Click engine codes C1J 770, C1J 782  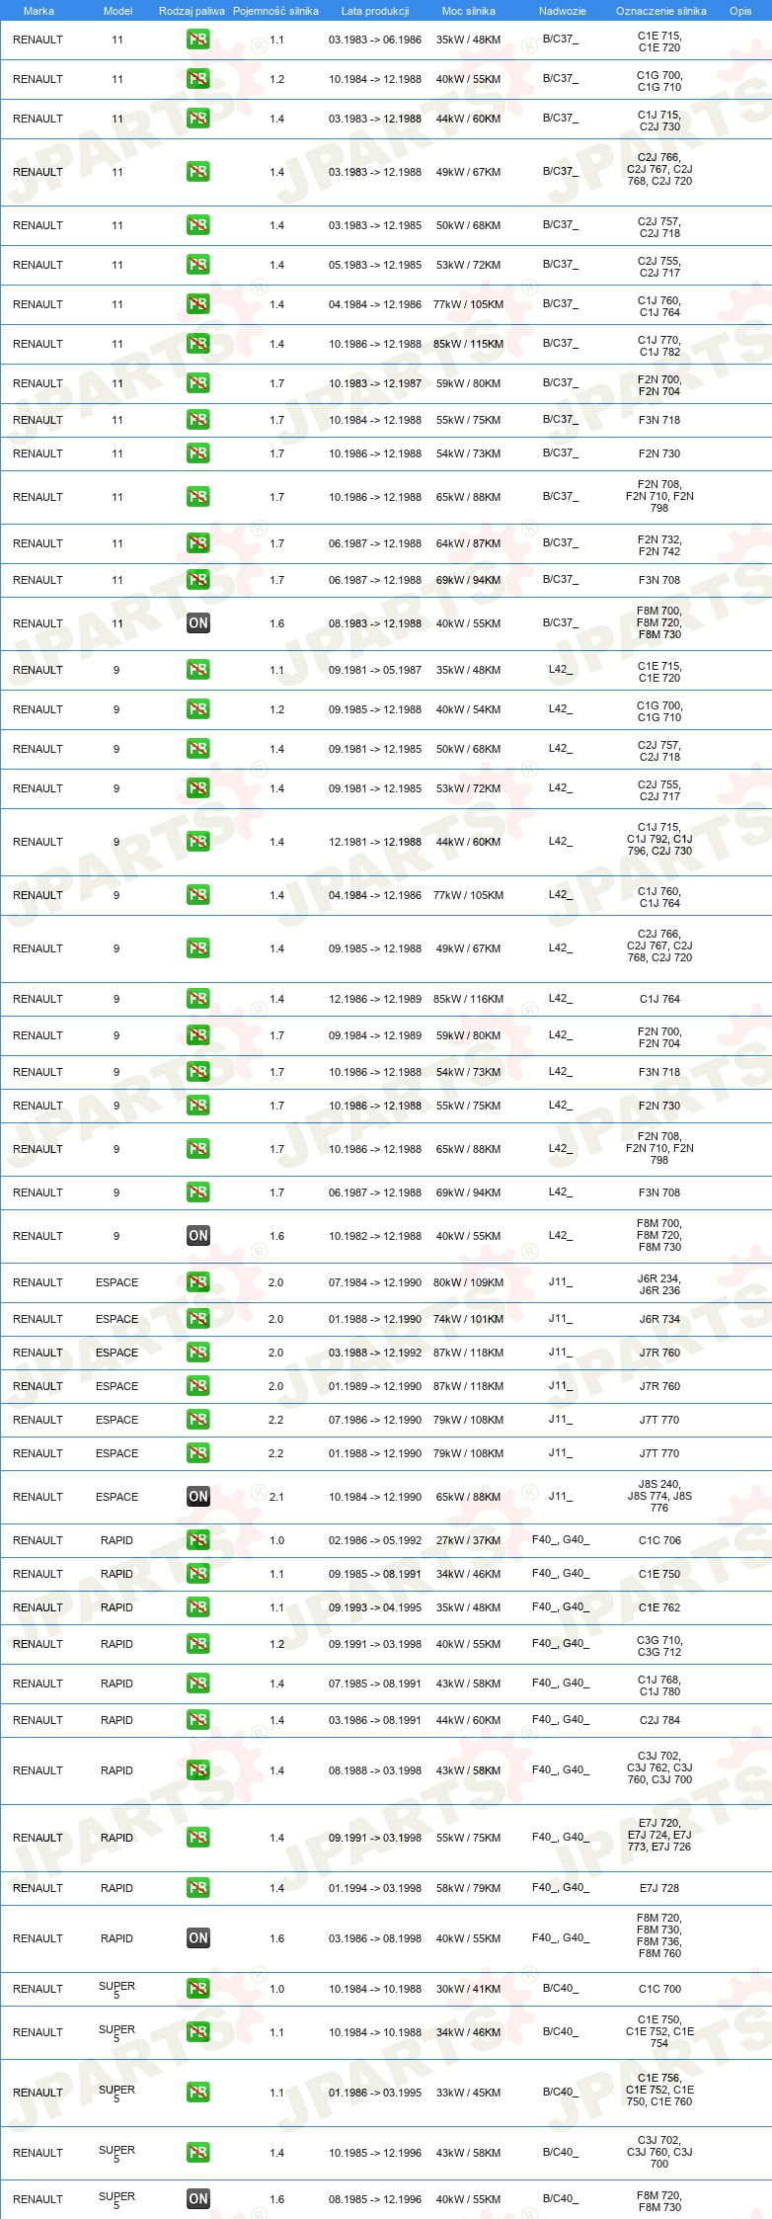coord(659,346)
